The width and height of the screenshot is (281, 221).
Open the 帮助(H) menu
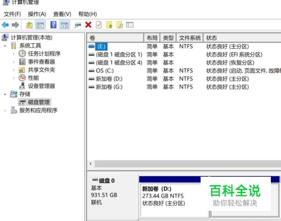88,14
